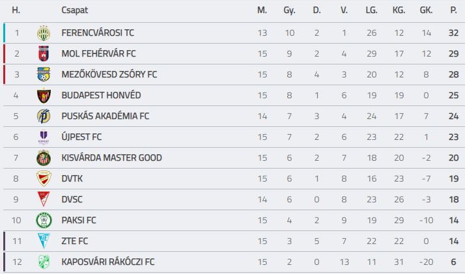The image size is (465, 274).
Task: Open the Puskás Akadémia FC logo
Action: pos(44,116)
